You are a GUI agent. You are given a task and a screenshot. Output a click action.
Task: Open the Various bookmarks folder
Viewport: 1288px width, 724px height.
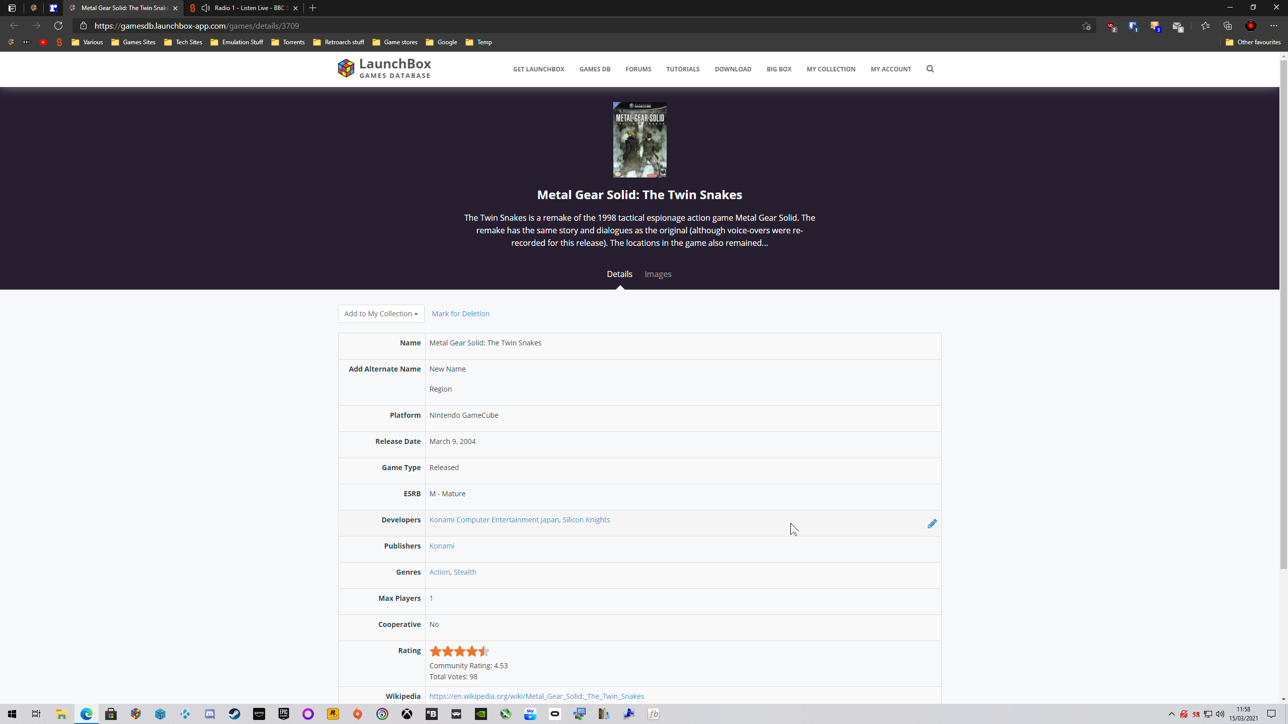(87, 42)
